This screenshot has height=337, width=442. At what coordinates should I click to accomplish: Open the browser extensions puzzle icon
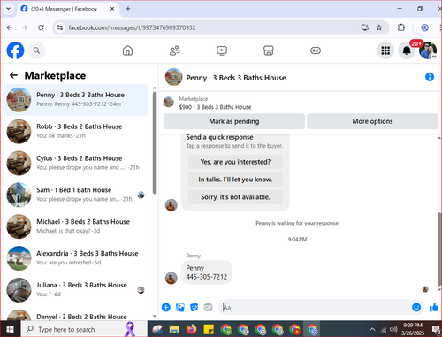pyautogui.click(x=401, y=27)
